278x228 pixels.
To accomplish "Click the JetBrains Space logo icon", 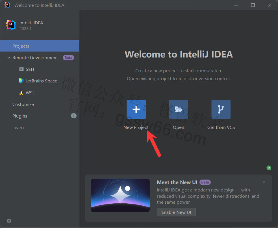I will click(21, 81).
